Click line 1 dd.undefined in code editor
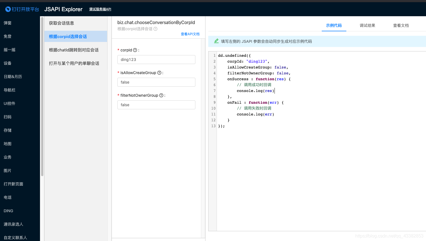The image size is (426, 241). point(234,56)
